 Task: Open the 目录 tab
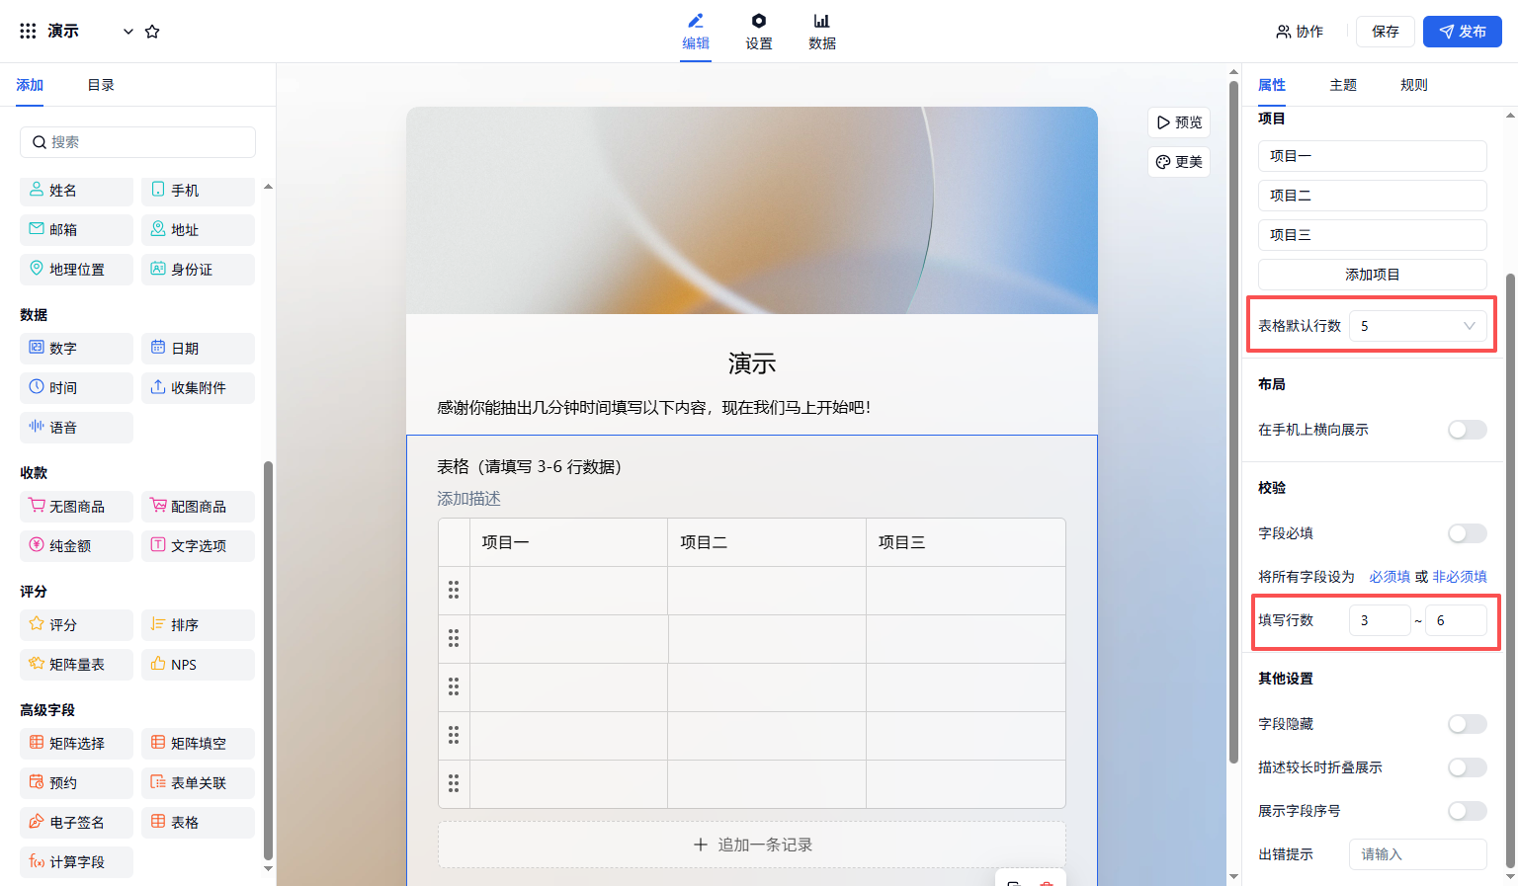point(101,85)
